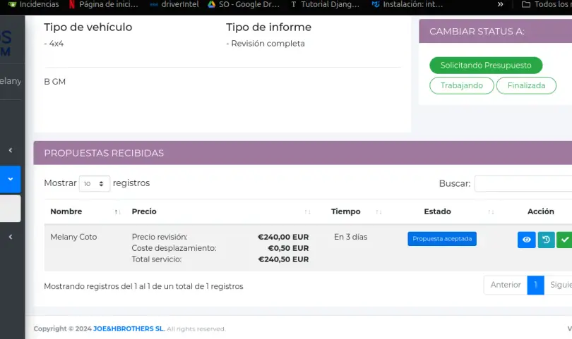This screenshot has width=572, height=339.
Task: Select the €240,50 EUR total value
Action: click(x=283, y=259)
